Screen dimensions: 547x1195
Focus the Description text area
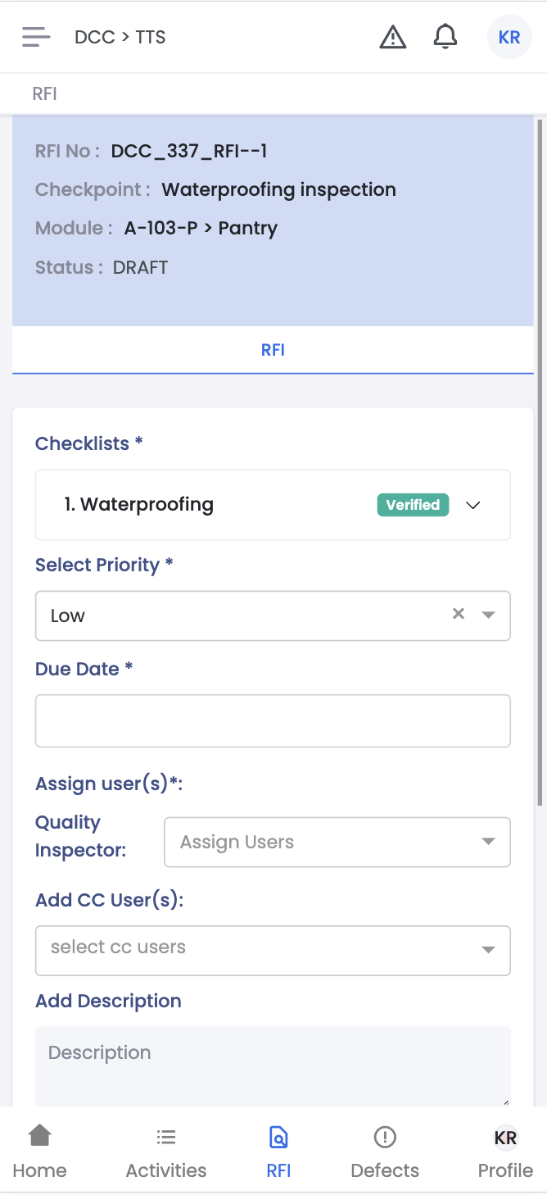coord(273,1066)
